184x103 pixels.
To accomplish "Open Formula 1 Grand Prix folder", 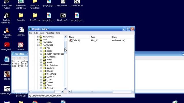I will (x=35, y=5).
